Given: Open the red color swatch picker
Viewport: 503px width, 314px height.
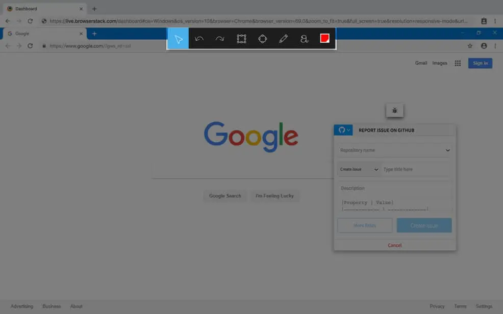Looking at the screenshot, I should pos(324,39).
